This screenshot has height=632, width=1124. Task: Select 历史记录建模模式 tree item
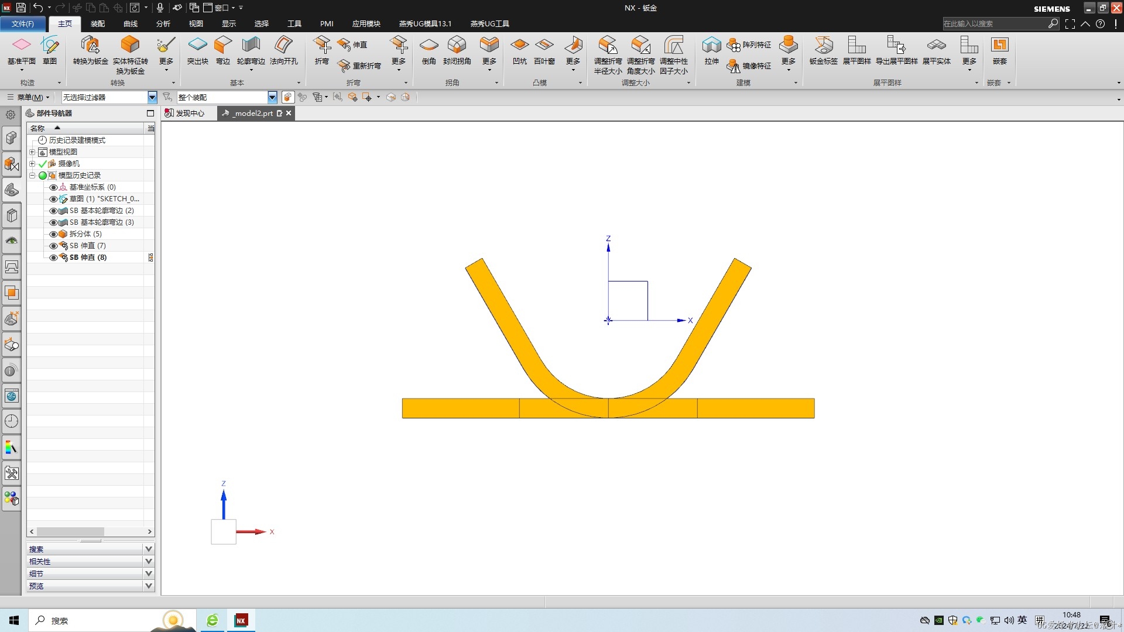77,140
